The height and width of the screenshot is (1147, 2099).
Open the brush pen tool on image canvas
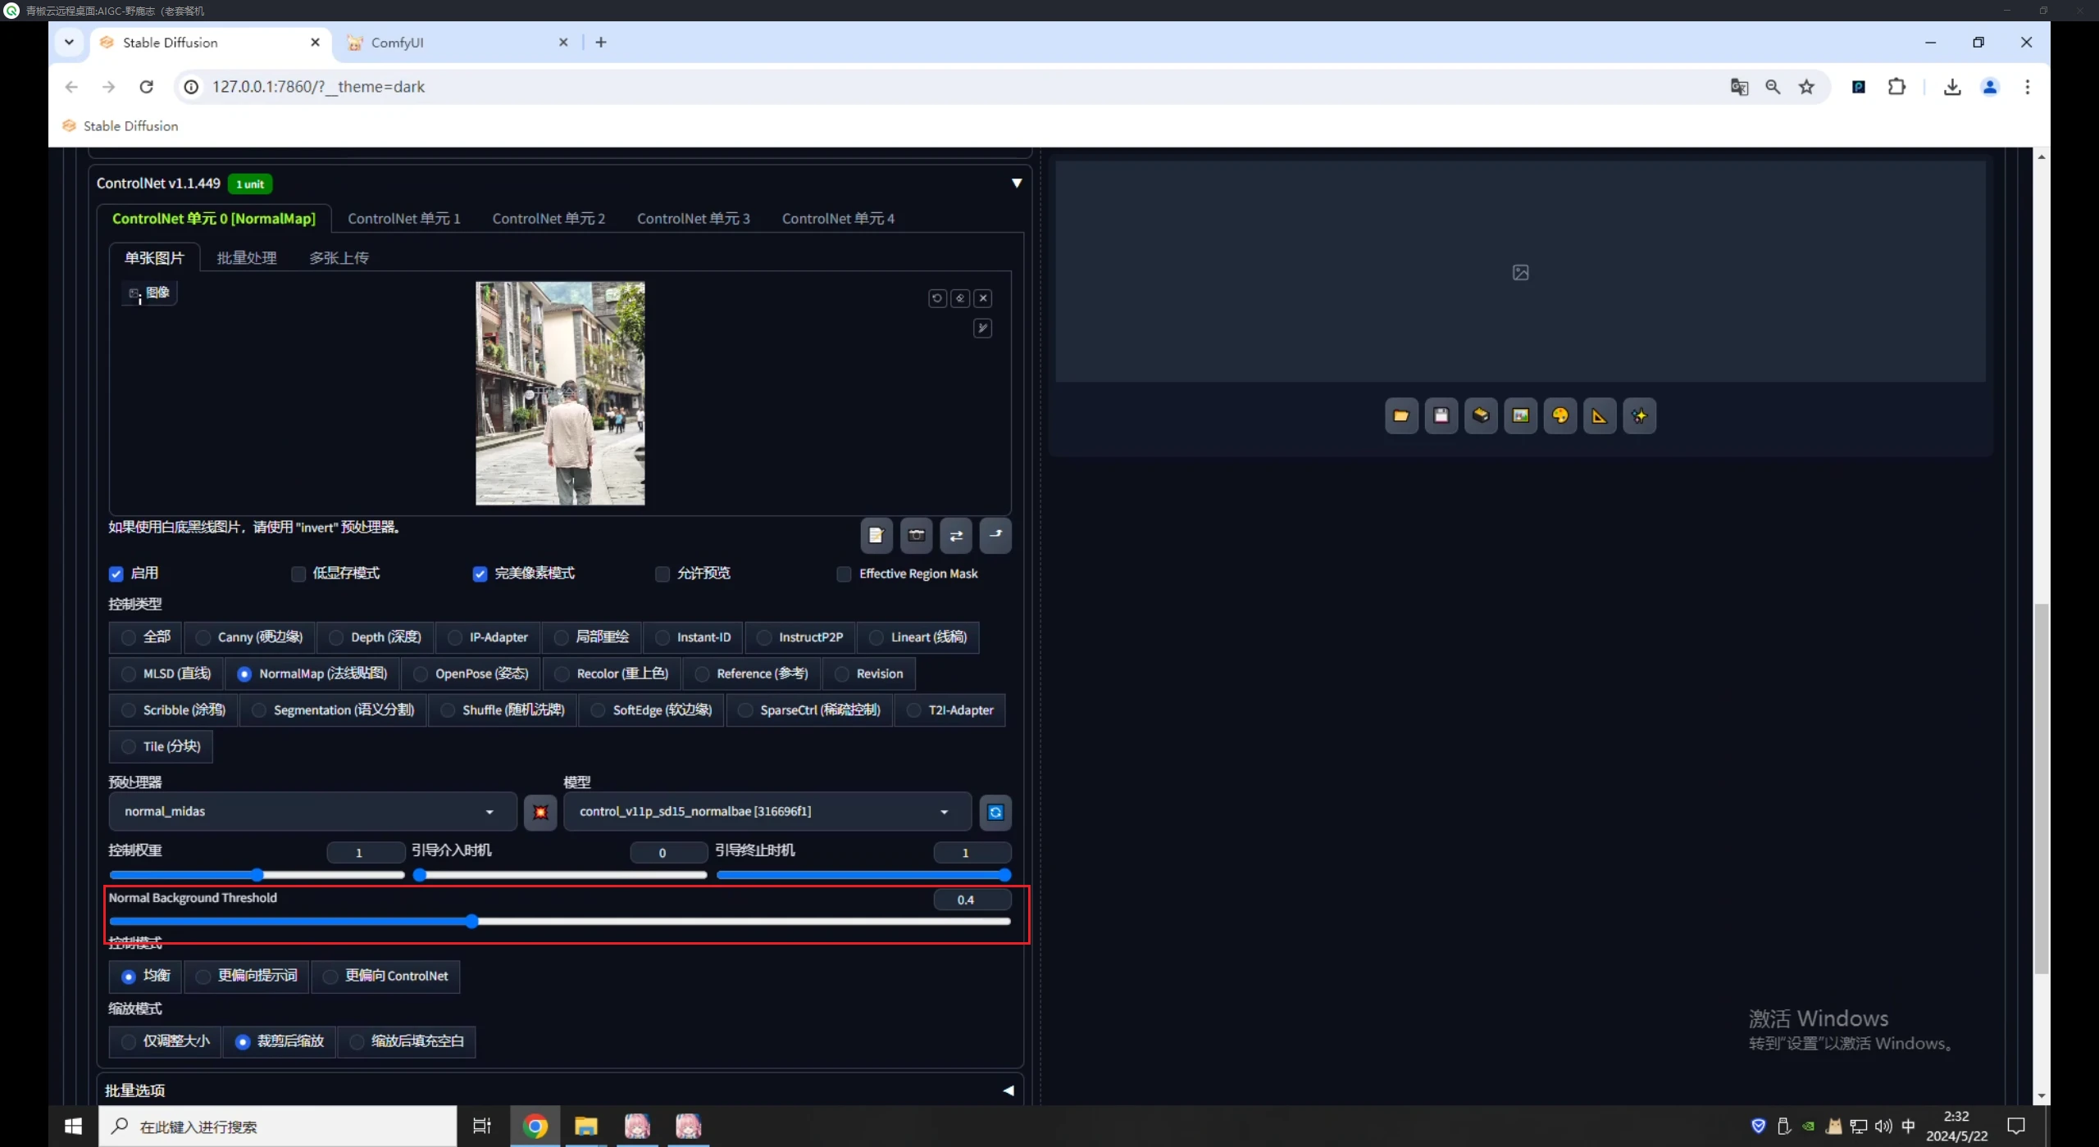(982, 329)
